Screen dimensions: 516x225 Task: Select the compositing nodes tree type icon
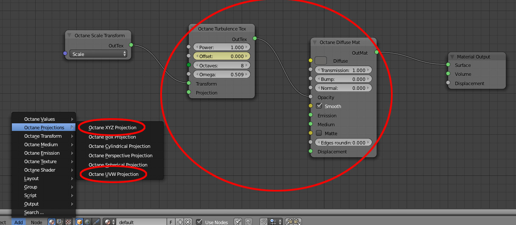coord(60,222)
